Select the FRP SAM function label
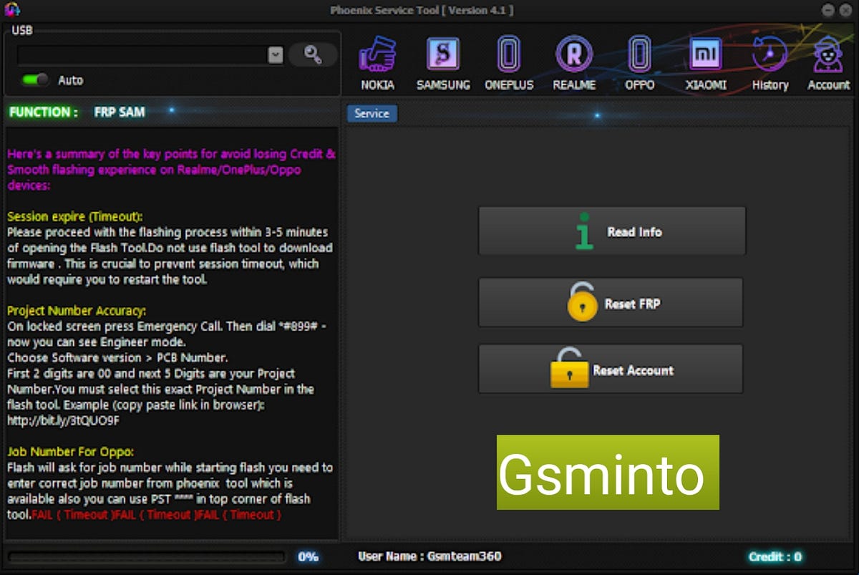Viewport: 859px width, 575px height. pyautogui.click(x=119, y=112)
